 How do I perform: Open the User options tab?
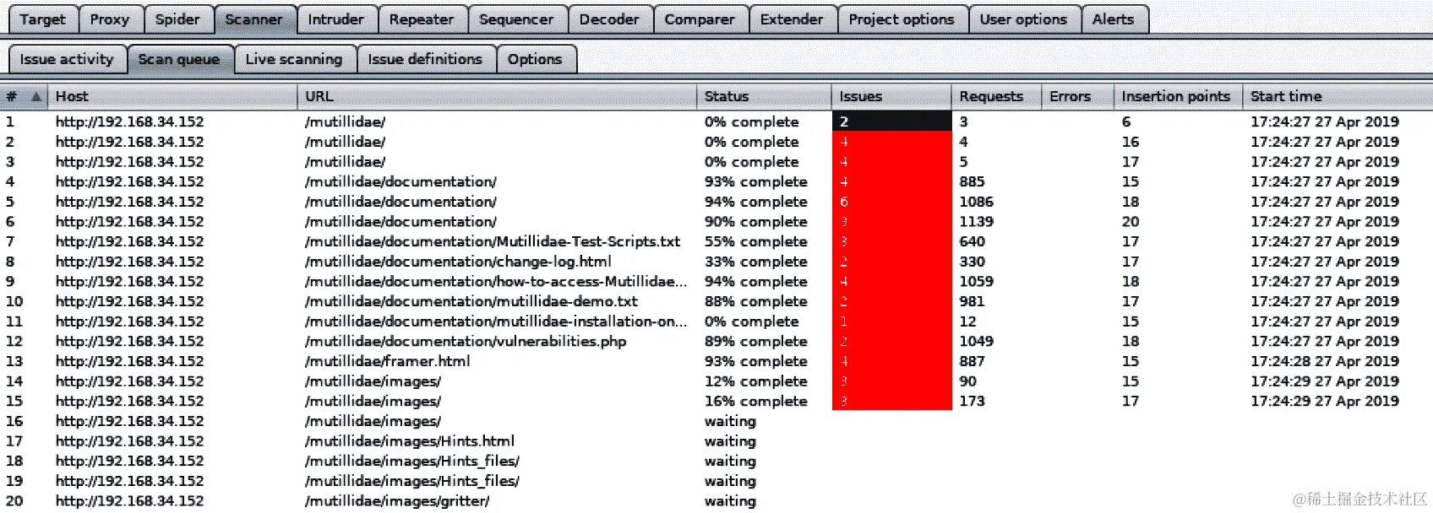point(1023,19)
